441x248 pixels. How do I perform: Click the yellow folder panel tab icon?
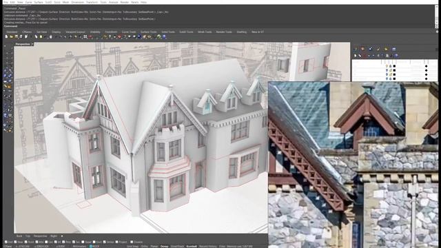(x=386, y=49)
